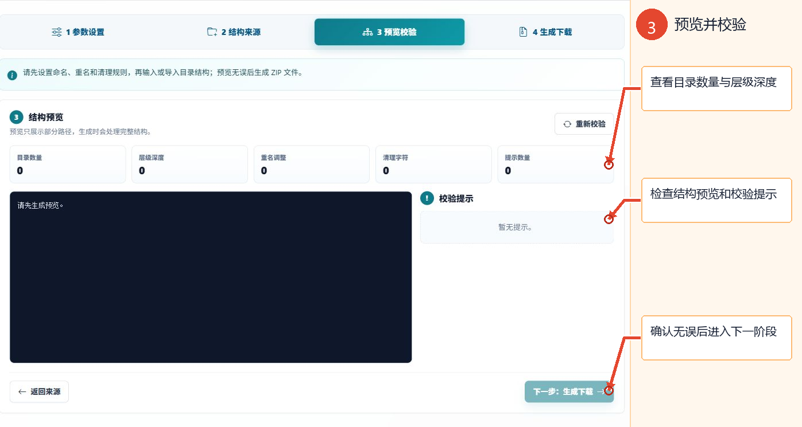Image resolution: width=802 pixels, height=427 pixels.
Task: Click the refresh icon in 重新校验 button
Action: pyautogui.click(x=567, y=124)
